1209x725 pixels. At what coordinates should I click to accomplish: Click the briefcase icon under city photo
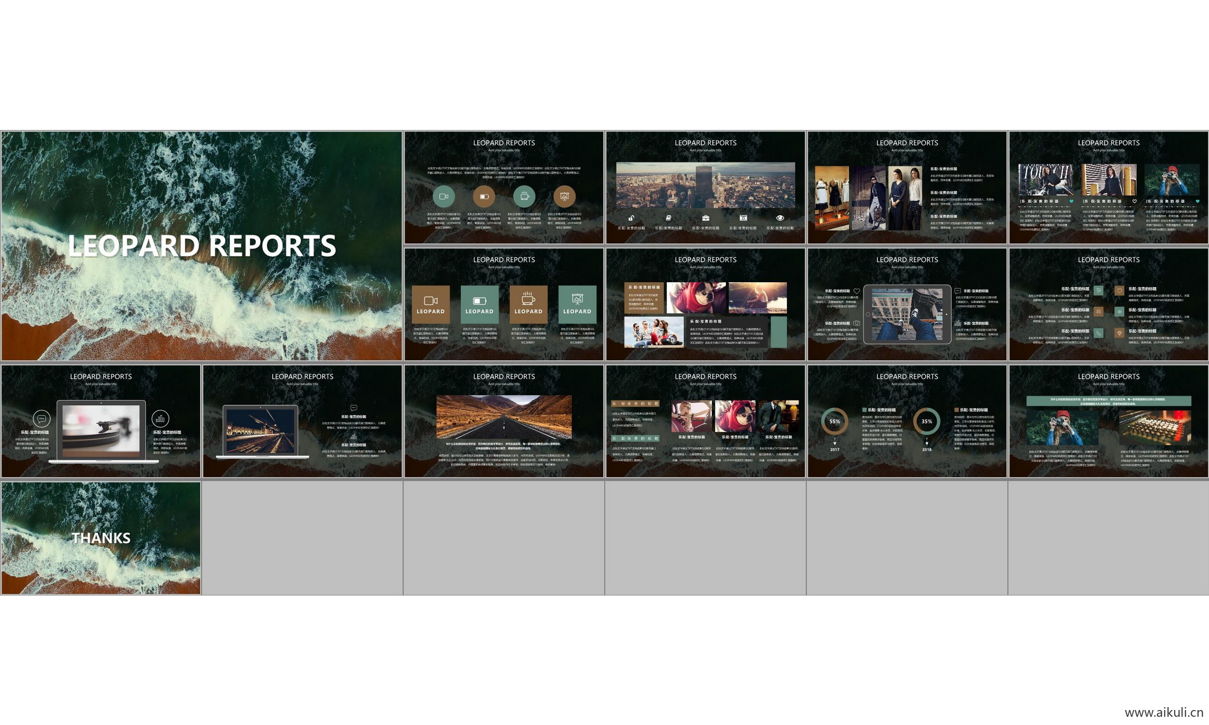pos(705,218)
